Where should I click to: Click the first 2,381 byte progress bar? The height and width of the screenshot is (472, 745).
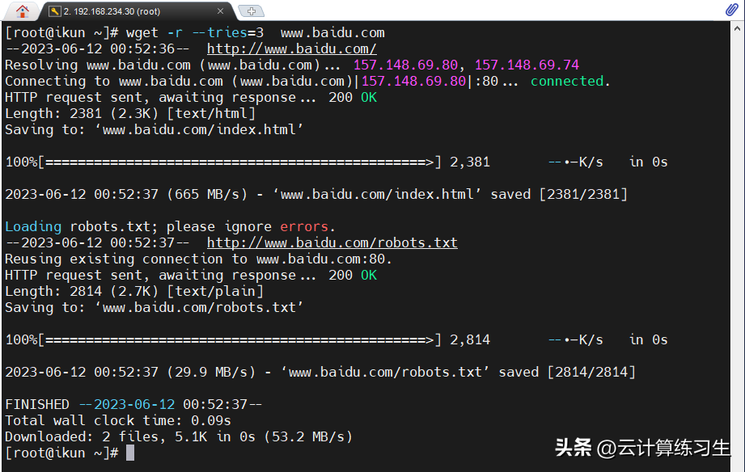(239, 162)
